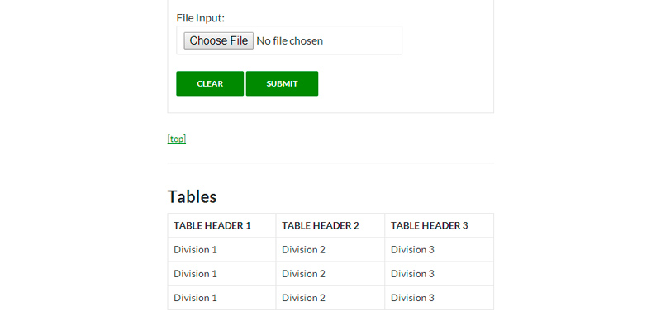The image size is (661, 330).
Task: Select the Table Header 3 column heading
Action: click(x=430, y=225)
